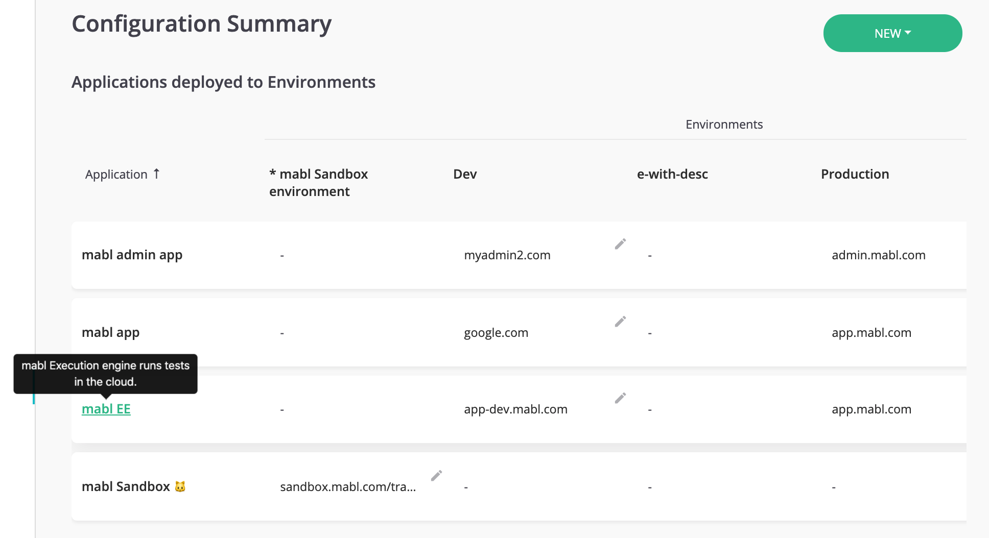Open the mabl Sandbox environment column header
989x538 pixels.
click(318, 183)
